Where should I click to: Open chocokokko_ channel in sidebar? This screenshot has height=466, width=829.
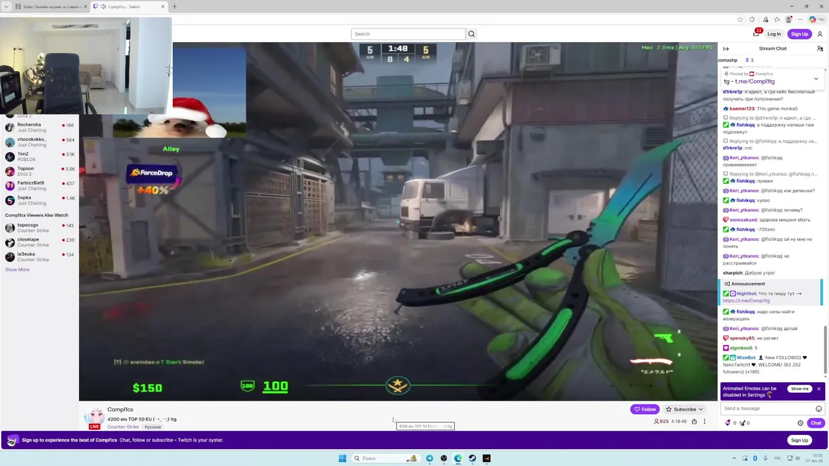pyautogui.click(x=40, y=142)
